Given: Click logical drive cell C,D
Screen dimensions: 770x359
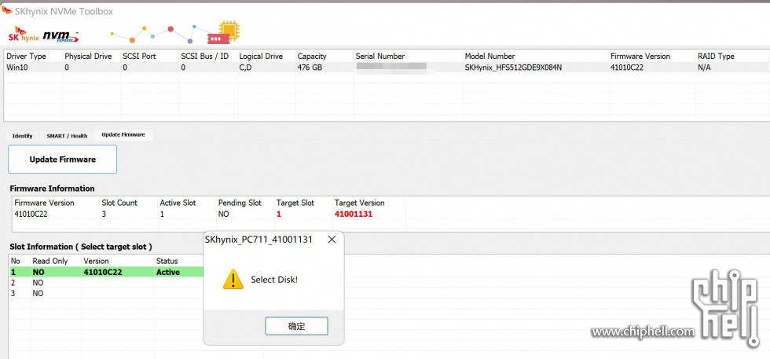Looking at the screenshot, I should click(245, 68).
